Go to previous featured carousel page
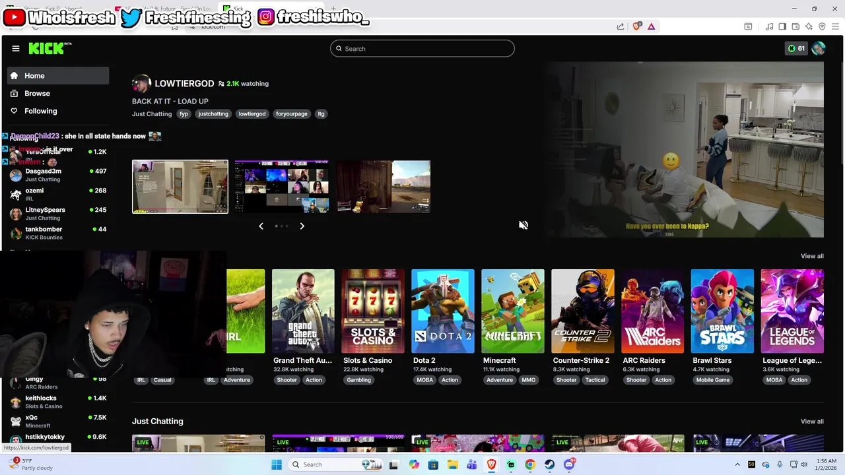 261,226
